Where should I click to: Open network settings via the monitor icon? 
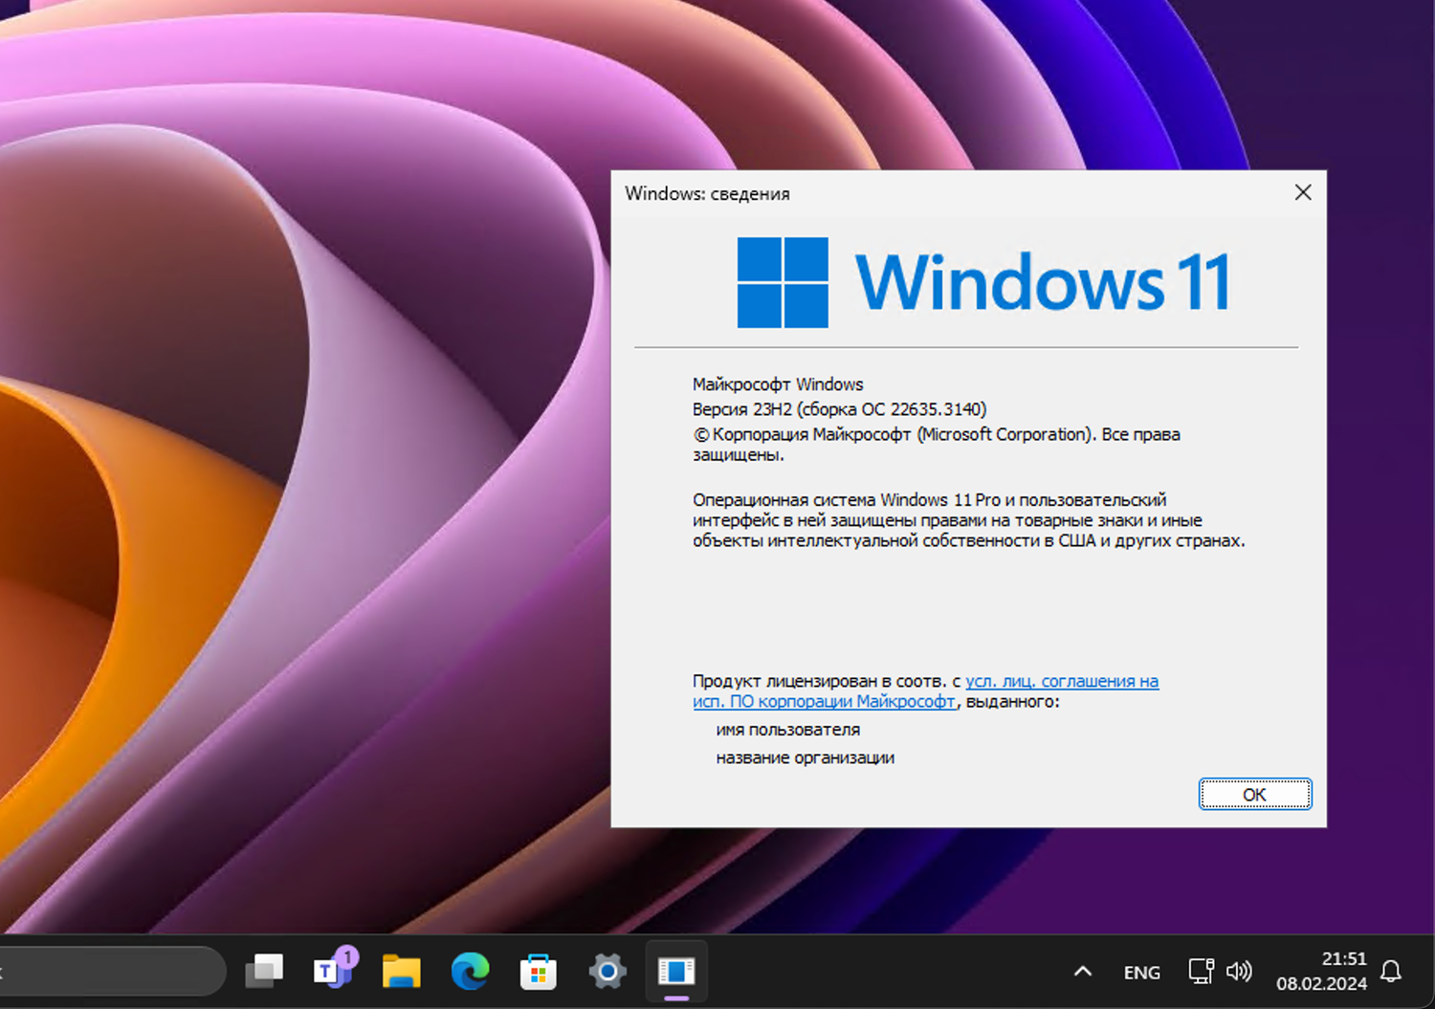[x=1200, y=971]
